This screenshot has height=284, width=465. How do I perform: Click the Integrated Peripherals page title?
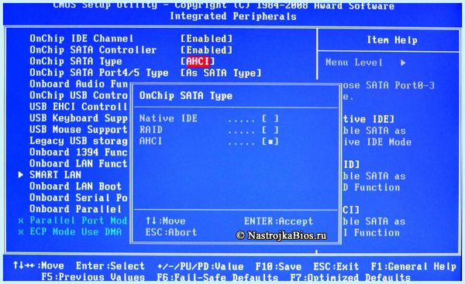[233, 16]
